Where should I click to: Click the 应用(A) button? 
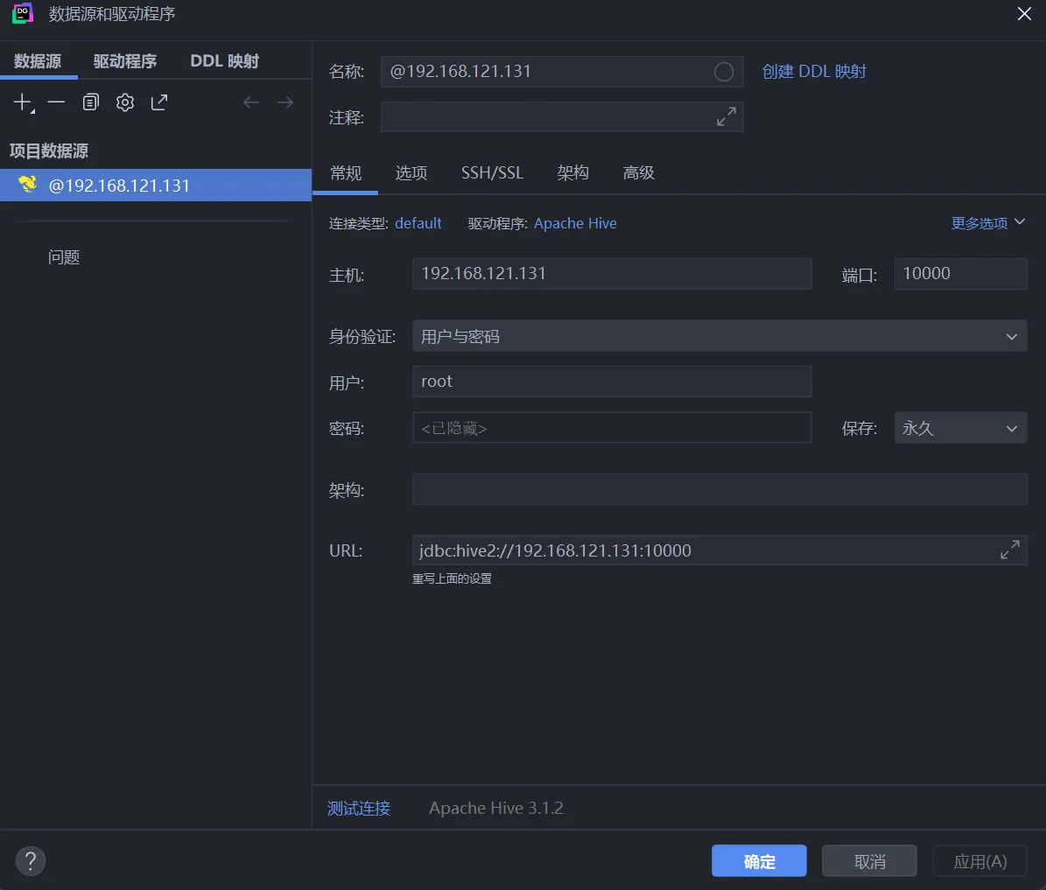(x=980, y=860)
